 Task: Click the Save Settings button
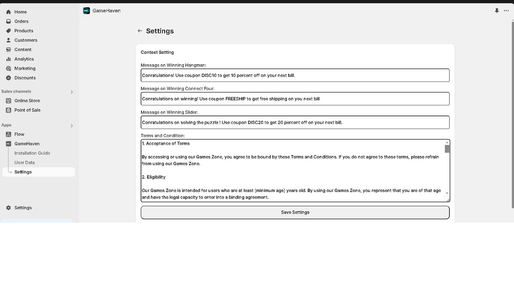point(295,212)
